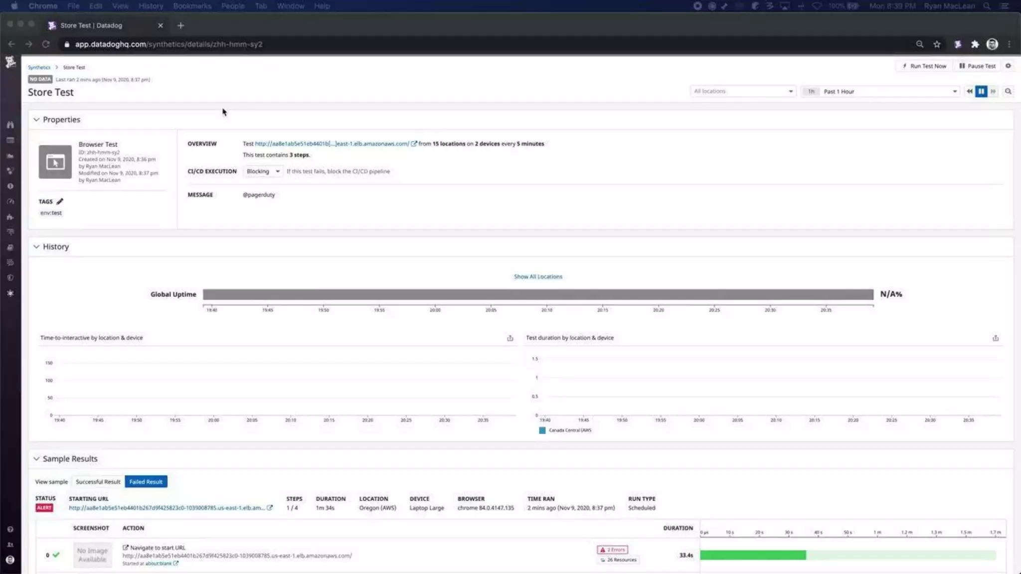Open the settings gear beside Pause Test
This screenshot has height=574, width=1021.
tap(1008, 66)
